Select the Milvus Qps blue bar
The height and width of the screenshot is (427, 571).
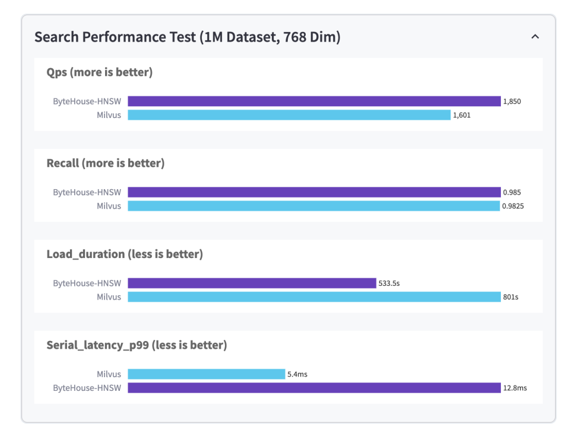click(289, 115)
